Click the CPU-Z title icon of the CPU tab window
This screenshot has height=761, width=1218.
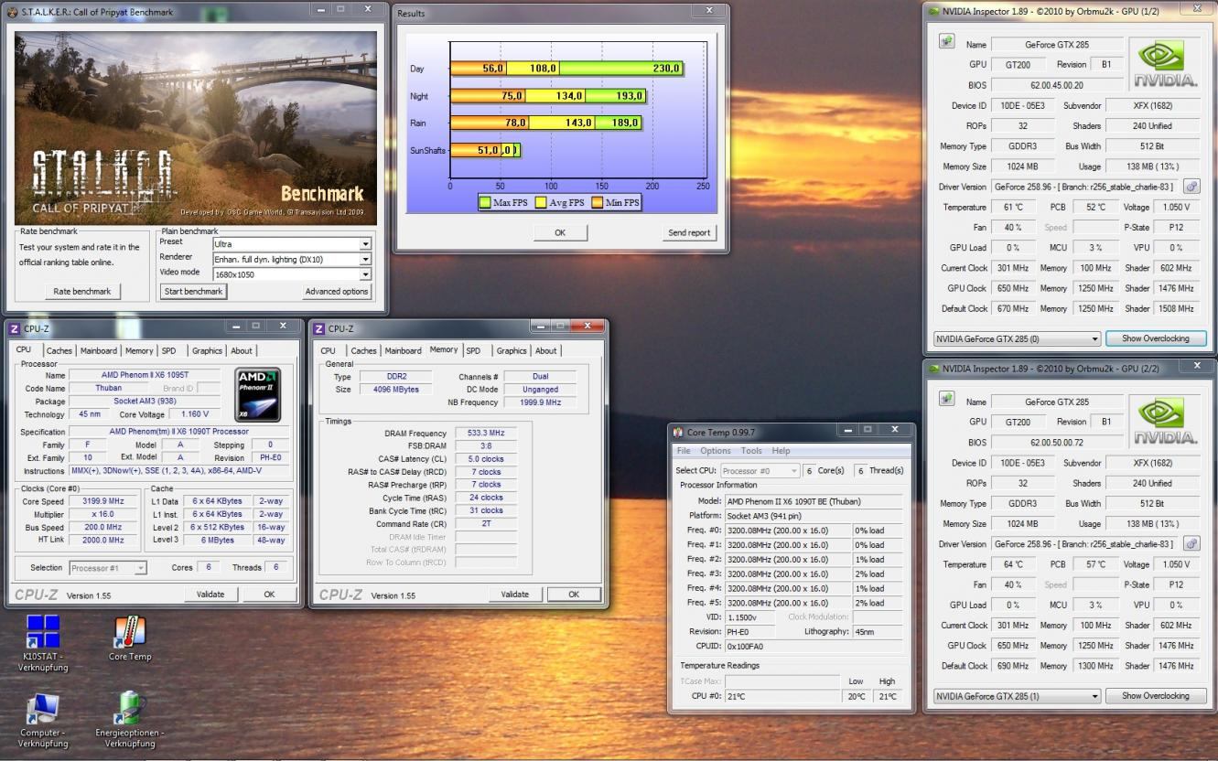coord(14,328)
